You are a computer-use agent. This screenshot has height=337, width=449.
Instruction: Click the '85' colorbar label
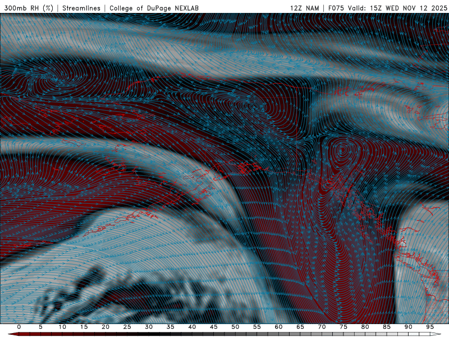coord(387,327)
